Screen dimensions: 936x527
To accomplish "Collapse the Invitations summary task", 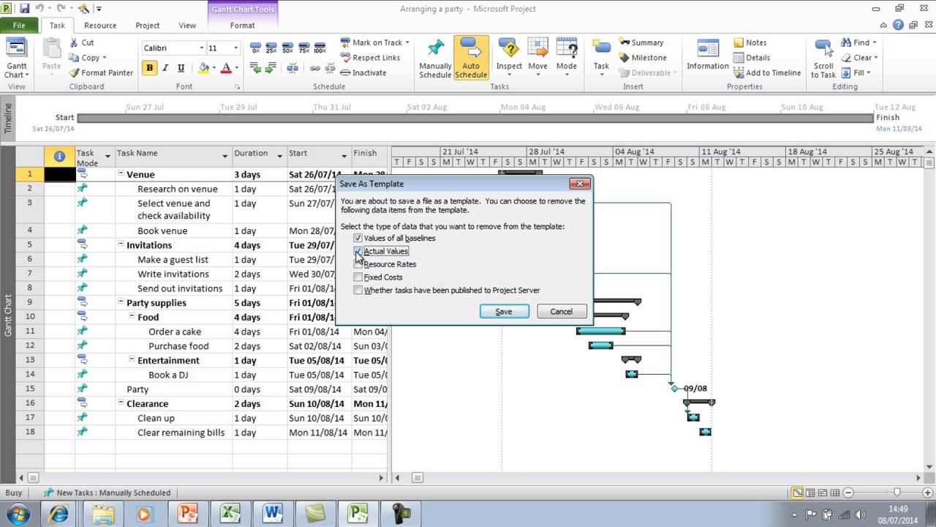I will (121, 245).
